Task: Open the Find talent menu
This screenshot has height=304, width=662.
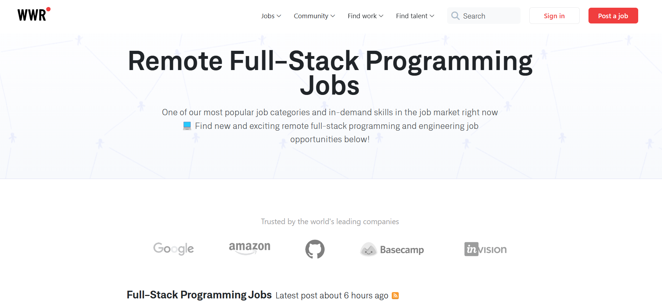Action: 415,16
